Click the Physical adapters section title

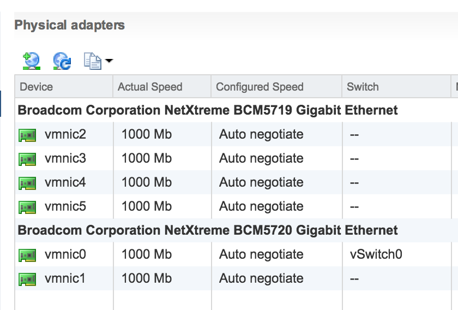coord(70,25)
